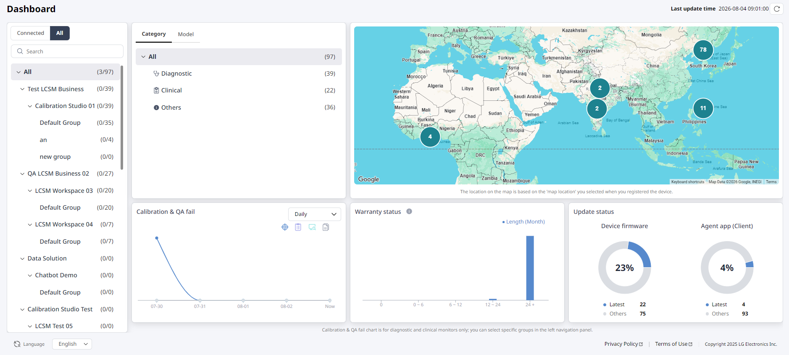Click the teal monitor-search icon in chart legend
The image size is (789, 355).
(x=312, y=227)
